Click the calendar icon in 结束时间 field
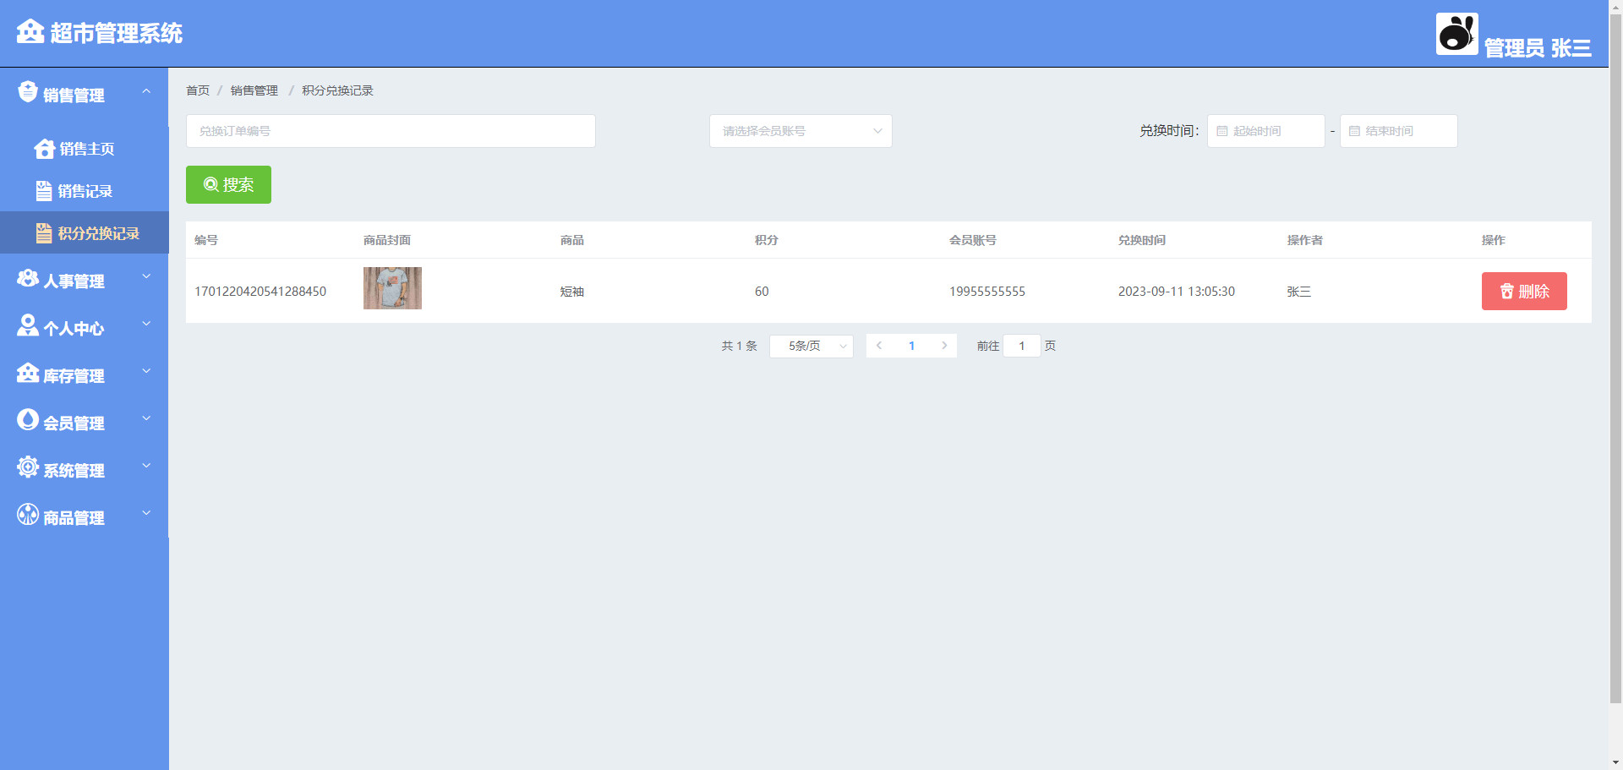This screenshot has height=770, width=1623. 1354,131
